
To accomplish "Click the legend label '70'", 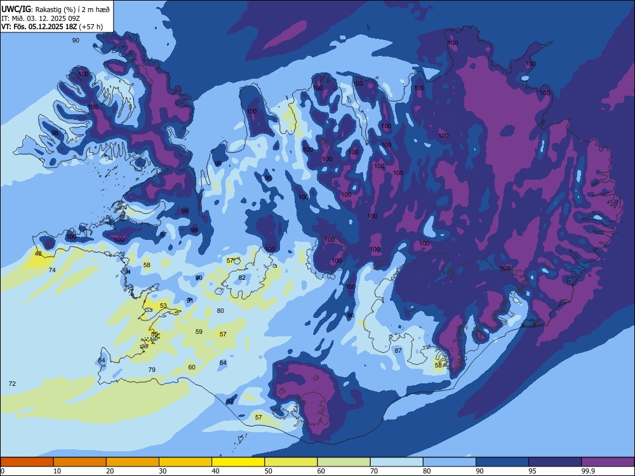I will point(374,471).
